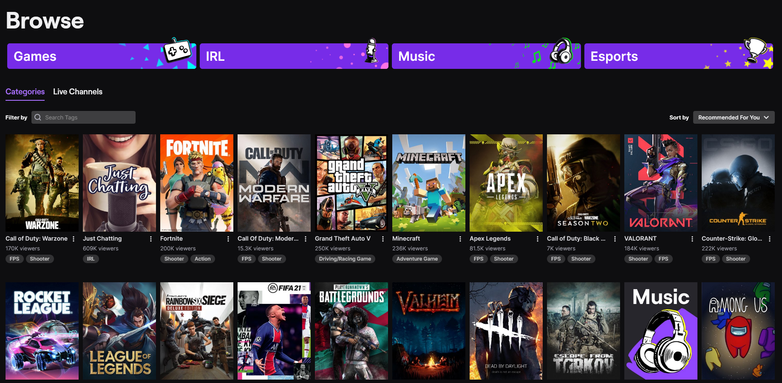Click the Driving/Racing Game tag

click(345, 258)
